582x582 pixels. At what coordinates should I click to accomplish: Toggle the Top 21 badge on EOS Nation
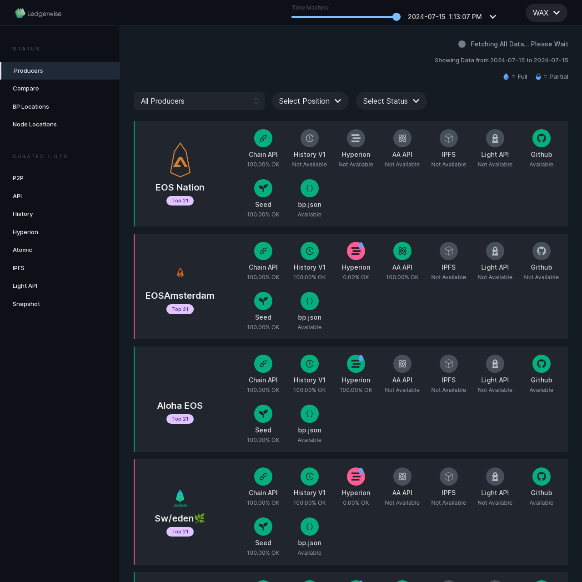[x=180, y=201]
